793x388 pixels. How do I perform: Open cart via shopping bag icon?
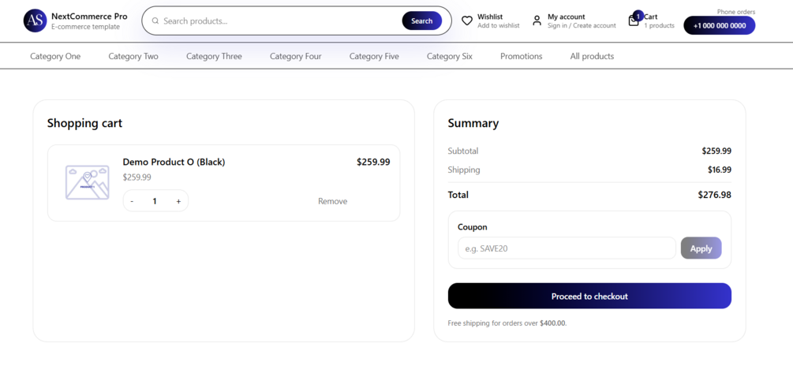[x=634, y=21]
